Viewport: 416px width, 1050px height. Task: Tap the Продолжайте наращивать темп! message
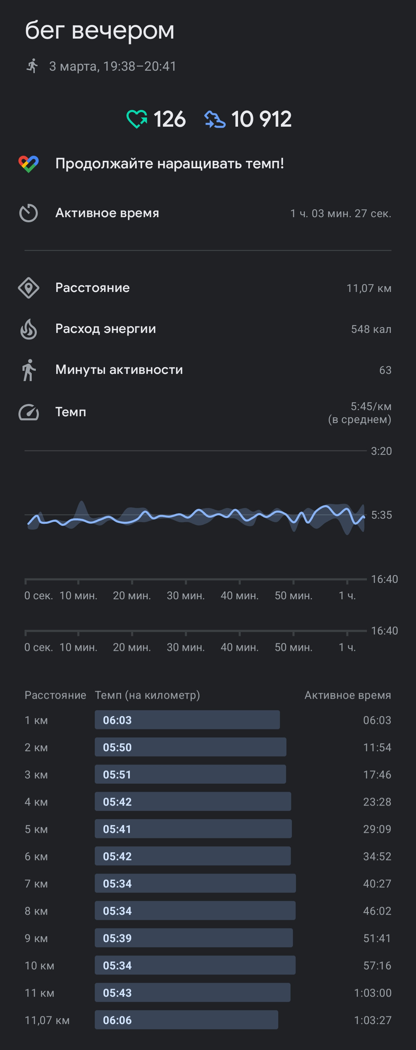(170, 164)
